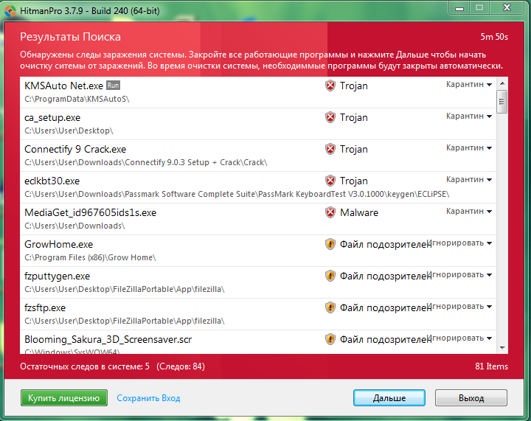
Task: Click the yellow shield icon beside fzputtygen.exe
Action: (330, 276)
